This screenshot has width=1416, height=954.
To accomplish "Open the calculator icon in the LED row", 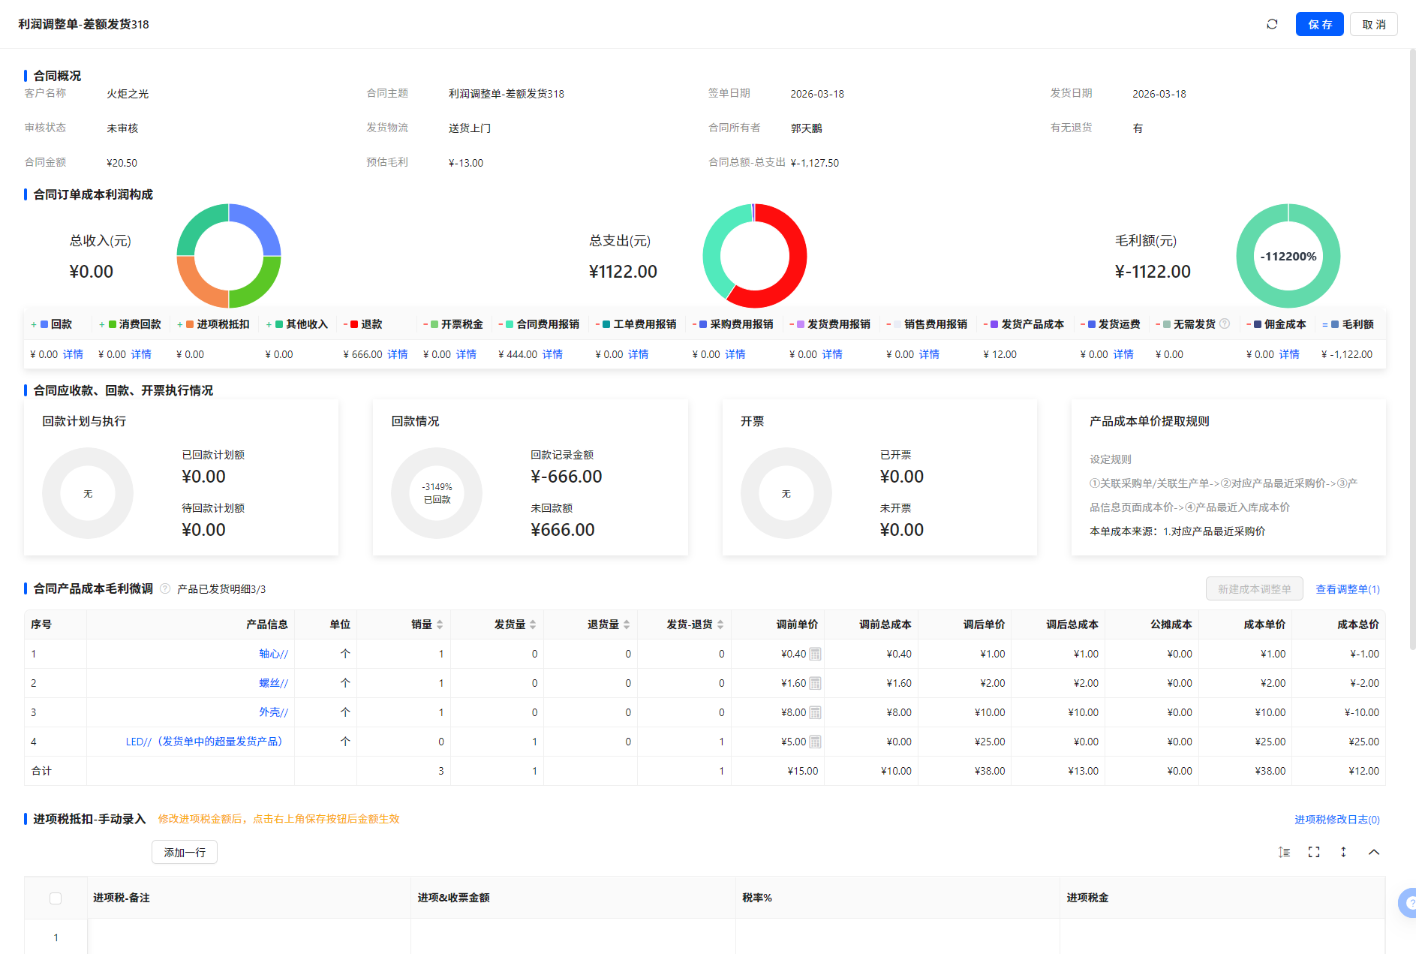I will (x=815, y=742).
